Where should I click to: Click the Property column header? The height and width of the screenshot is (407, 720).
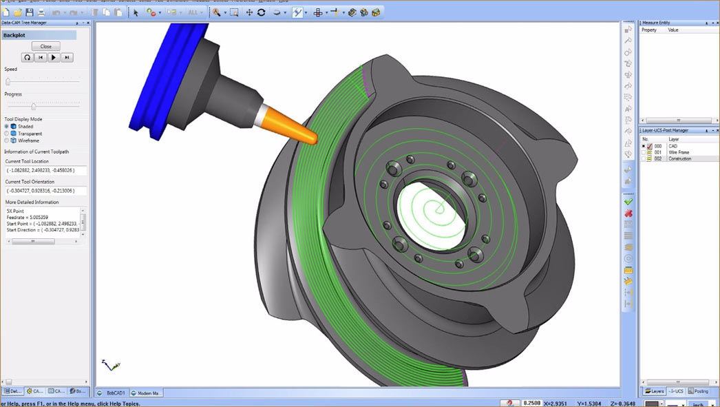(649, 30)
